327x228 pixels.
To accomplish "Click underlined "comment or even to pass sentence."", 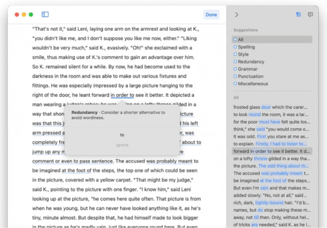I will click(x=73, y=161).
